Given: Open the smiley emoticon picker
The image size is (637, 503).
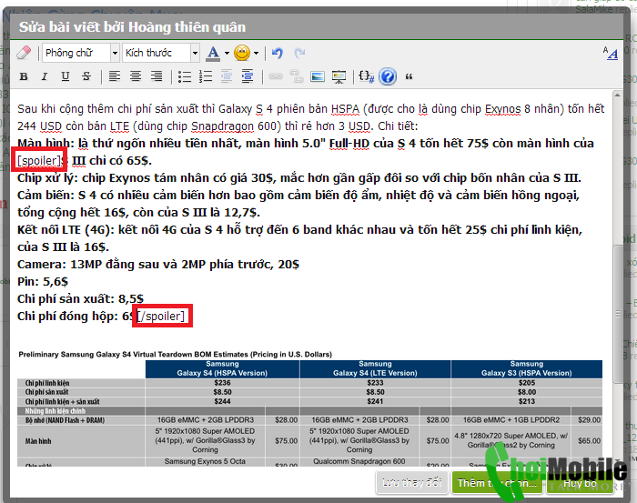Looking at the screenshot, I should 242,53.
